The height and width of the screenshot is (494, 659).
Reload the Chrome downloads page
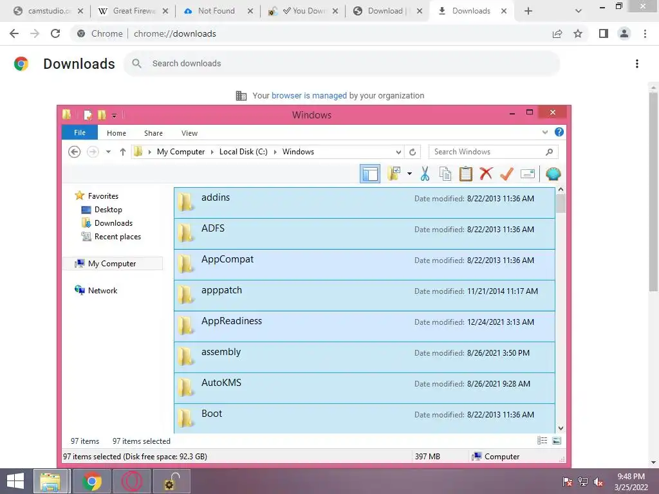click(x=55, y=33)
